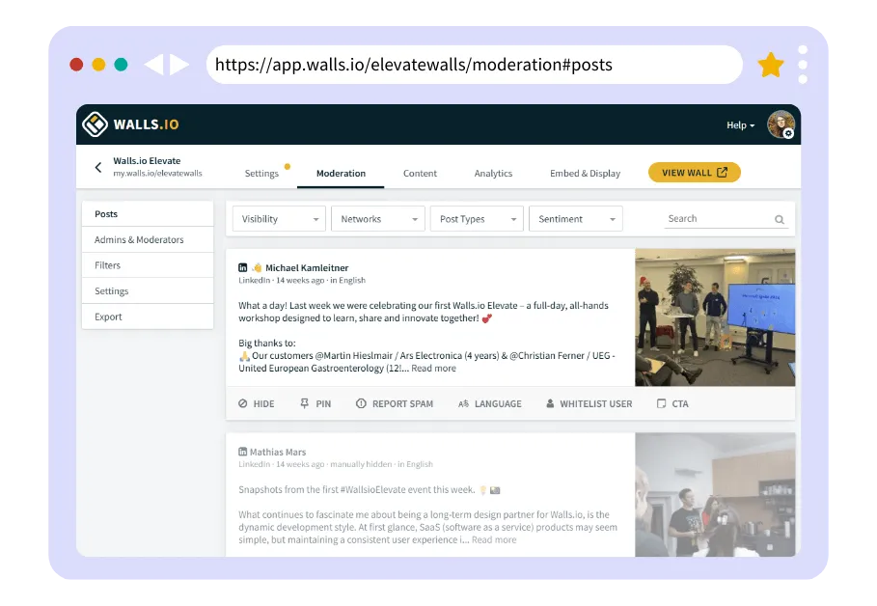The image size is (877, 606).
Task: Click the WHITELIST USER button
Action: pyautogui.click(x=589, y=403)
